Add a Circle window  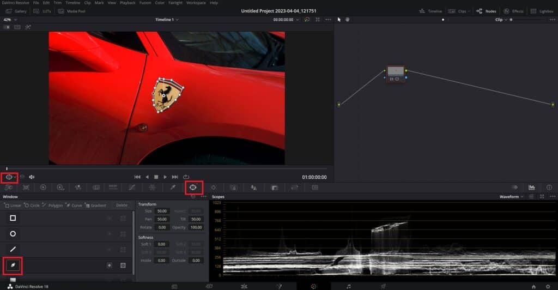point(32,206)
